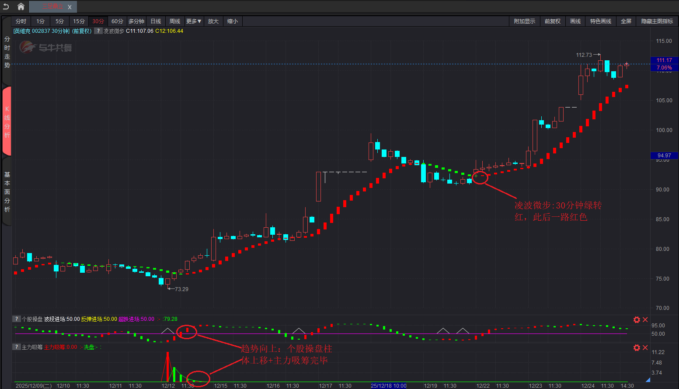Toggle 隐藏主图指标 to hide main indicator
Screen dimensions: 679x389
[657, 21]
